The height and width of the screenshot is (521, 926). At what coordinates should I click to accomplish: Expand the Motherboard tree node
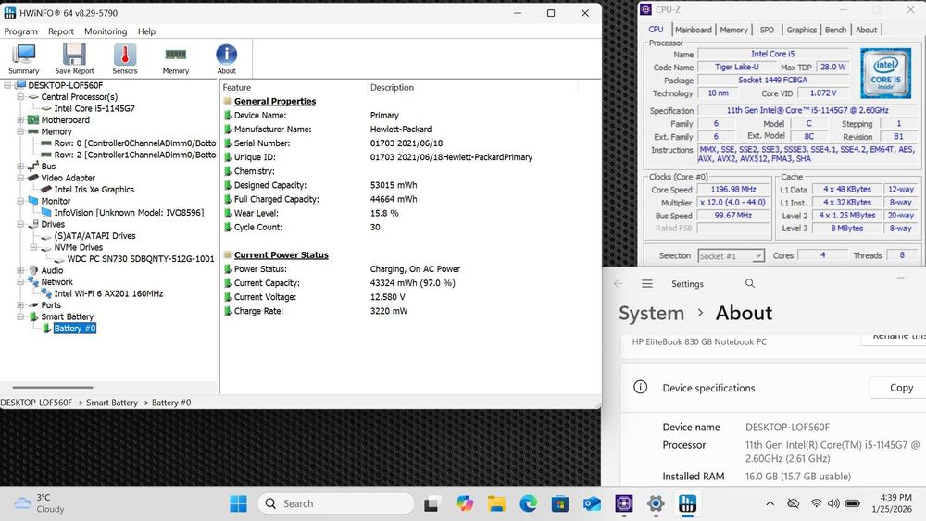click(20, 119)
